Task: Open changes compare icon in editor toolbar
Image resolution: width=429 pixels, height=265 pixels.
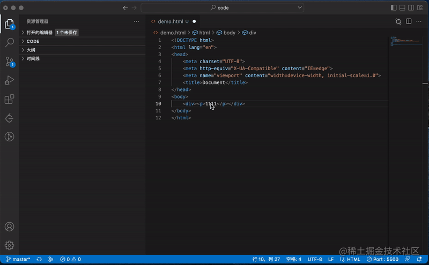Action: [x=398, y=21]
